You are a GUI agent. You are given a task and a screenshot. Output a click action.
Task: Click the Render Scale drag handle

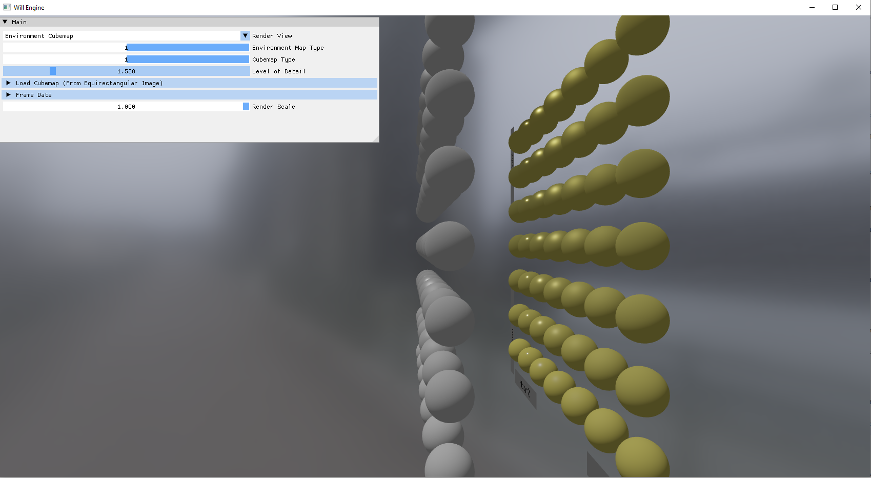pyautogui.click(x=245, y=106)
